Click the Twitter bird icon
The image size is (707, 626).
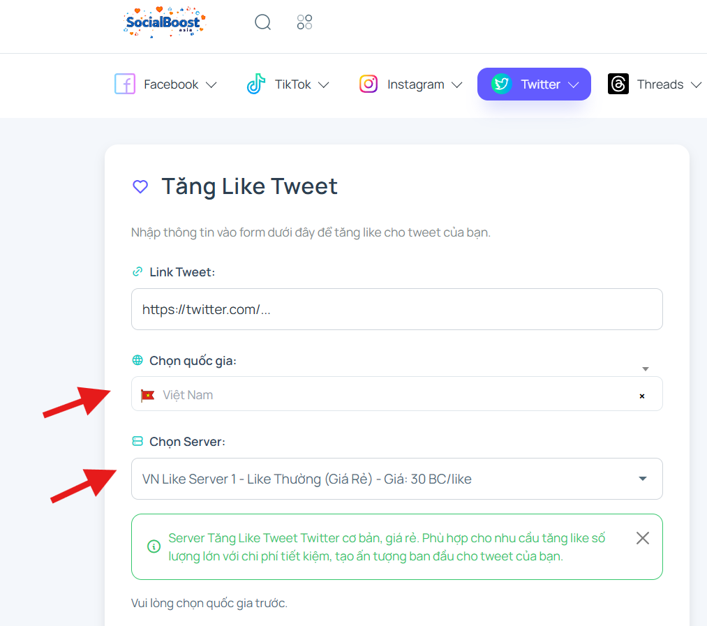[x=501, y=84]
